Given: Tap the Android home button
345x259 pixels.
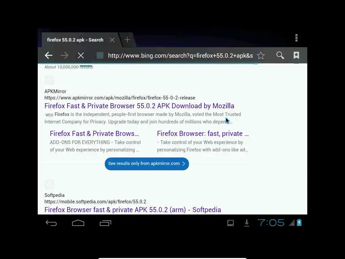Looking at the screenshot, I should coord(78,223).
